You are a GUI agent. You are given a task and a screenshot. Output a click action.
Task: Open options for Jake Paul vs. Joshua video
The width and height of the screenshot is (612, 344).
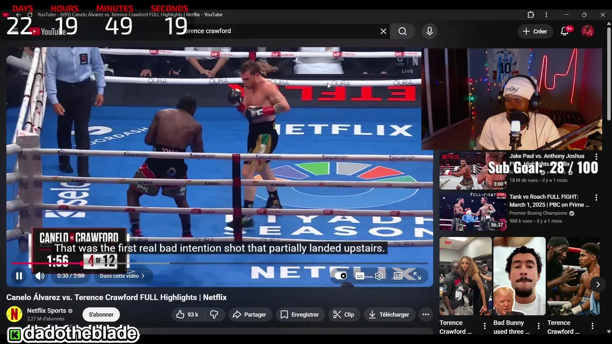point(596,157)
